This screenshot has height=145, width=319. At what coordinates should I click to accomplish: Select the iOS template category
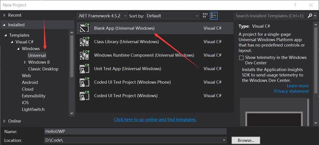[25, 103]
